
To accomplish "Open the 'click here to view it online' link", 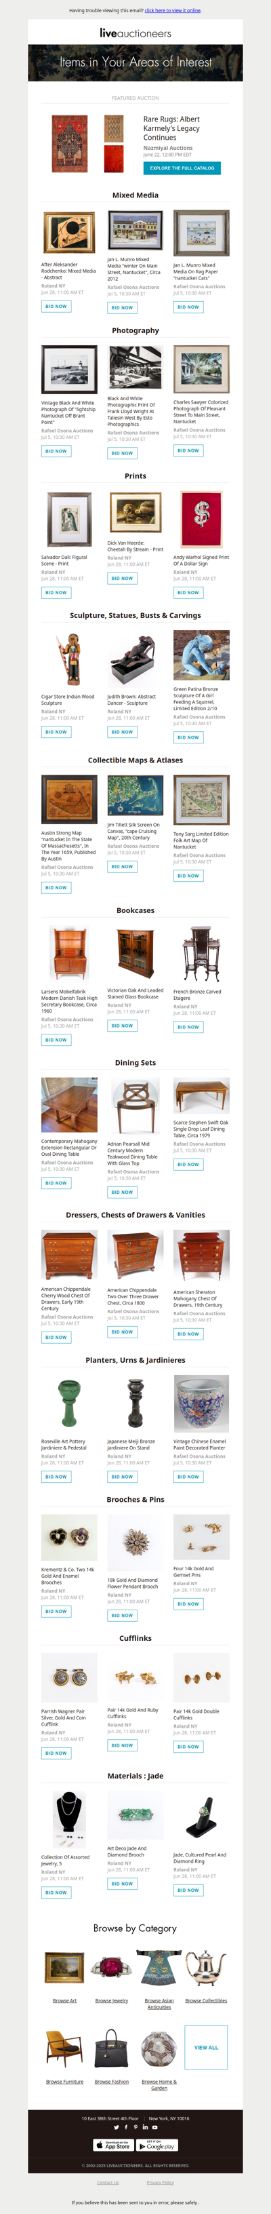I will coord(172,10).
